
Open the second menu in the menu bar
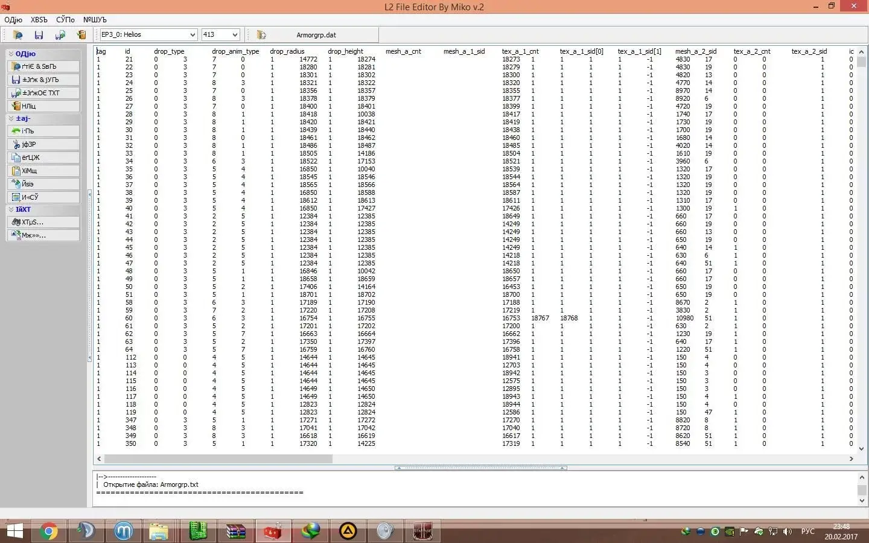pos(39,20)
